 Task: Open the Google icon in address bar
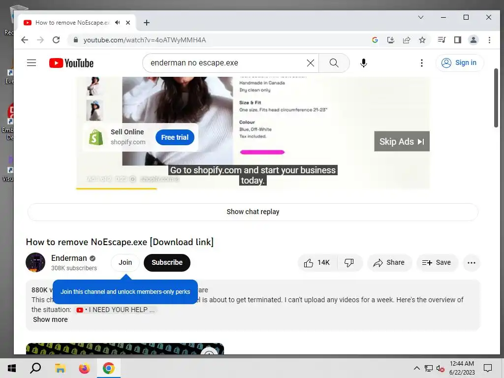pos(375,40)
